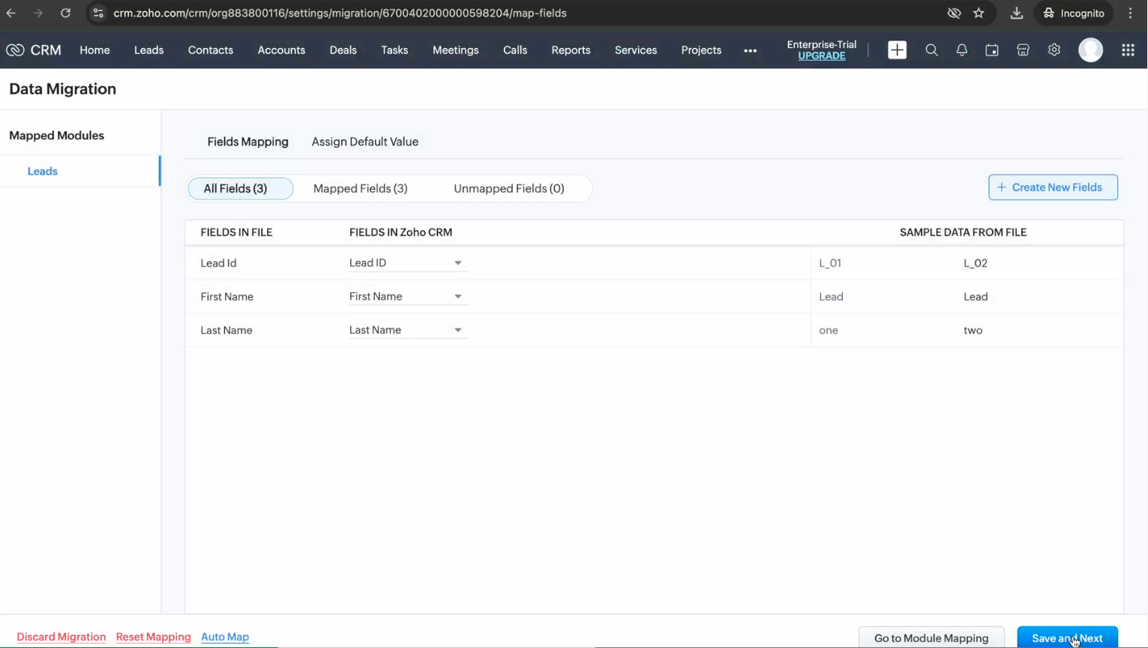Screen dimensions: 1148x648
Task: Click the user profile avatar
Action: 1090,50
